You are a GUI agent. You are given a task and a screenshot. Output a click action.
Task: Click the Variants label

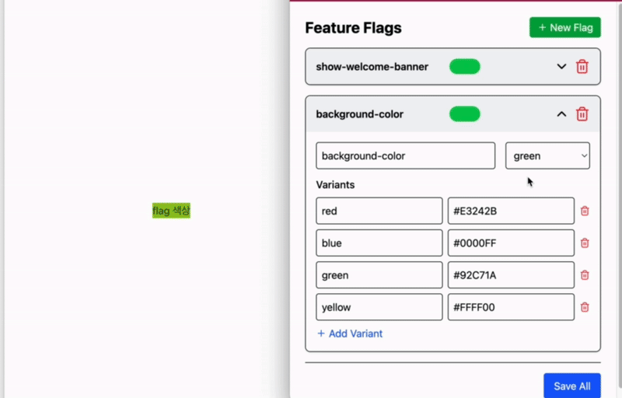(x=335, y=185)
